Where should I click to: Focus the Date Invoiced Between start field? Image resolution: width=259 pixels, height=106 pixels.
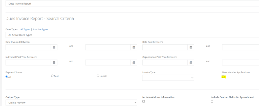(28, 47)
